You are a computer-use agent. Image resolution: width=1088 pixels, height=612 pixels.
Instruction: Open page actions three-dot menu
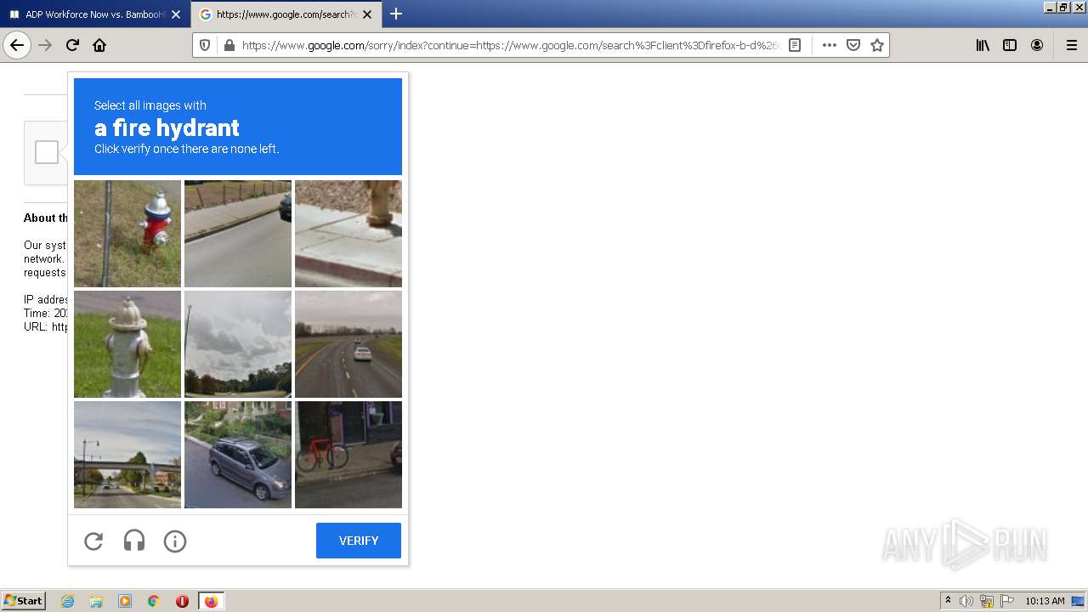830,45
